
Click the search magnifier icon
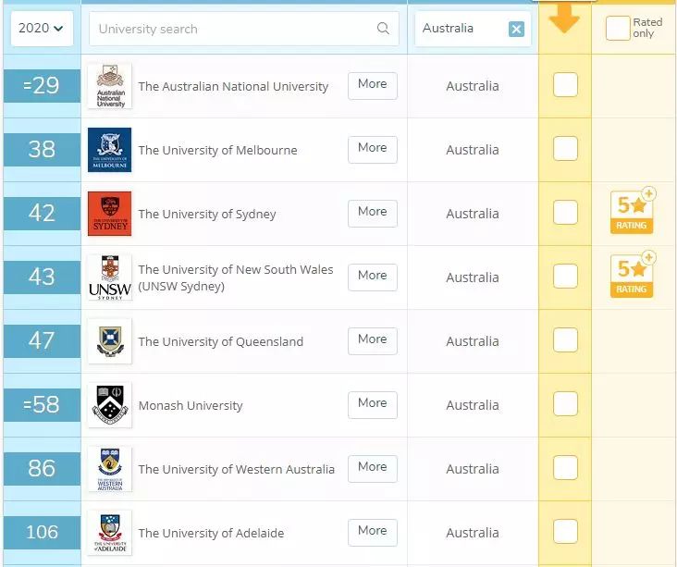(x=383, y=29)
